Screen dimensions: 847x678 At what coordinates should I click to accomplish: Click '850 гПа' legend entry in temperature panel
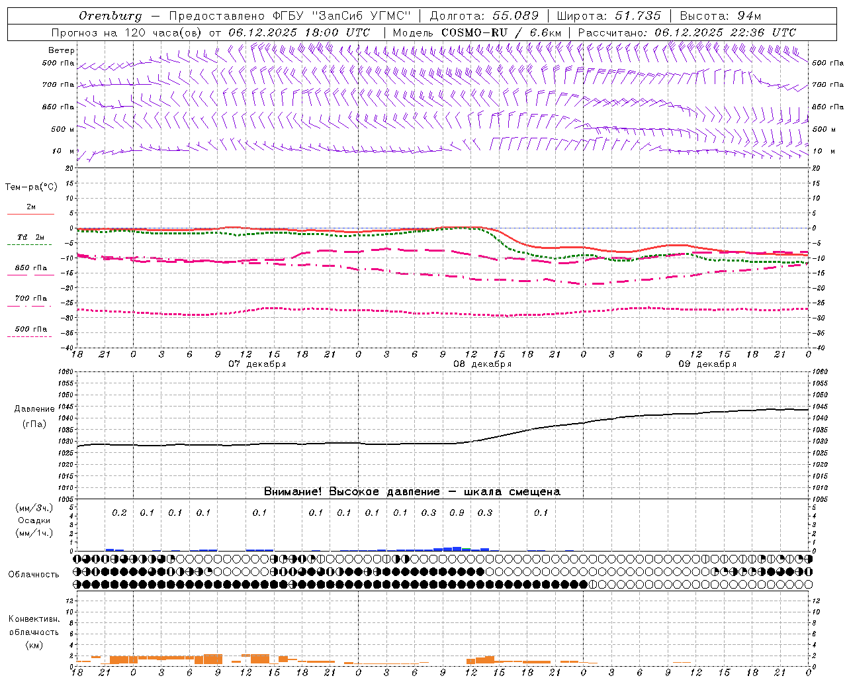point(31,268)
